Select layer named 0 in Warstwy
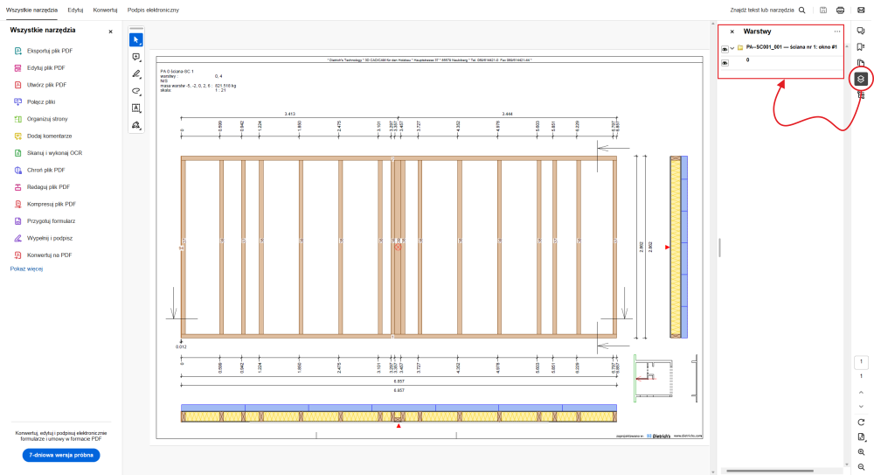 tap(747, 59)
